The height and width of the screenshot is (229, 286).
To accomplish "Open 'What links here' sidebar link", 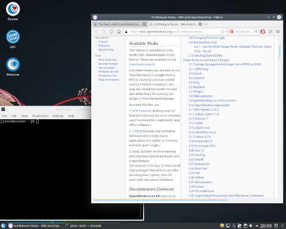I will 108,60.
